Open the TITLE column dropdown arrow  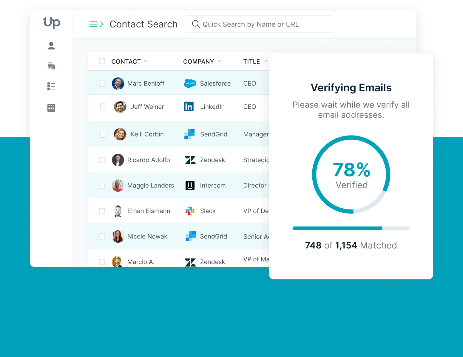(x=266, y=61)
